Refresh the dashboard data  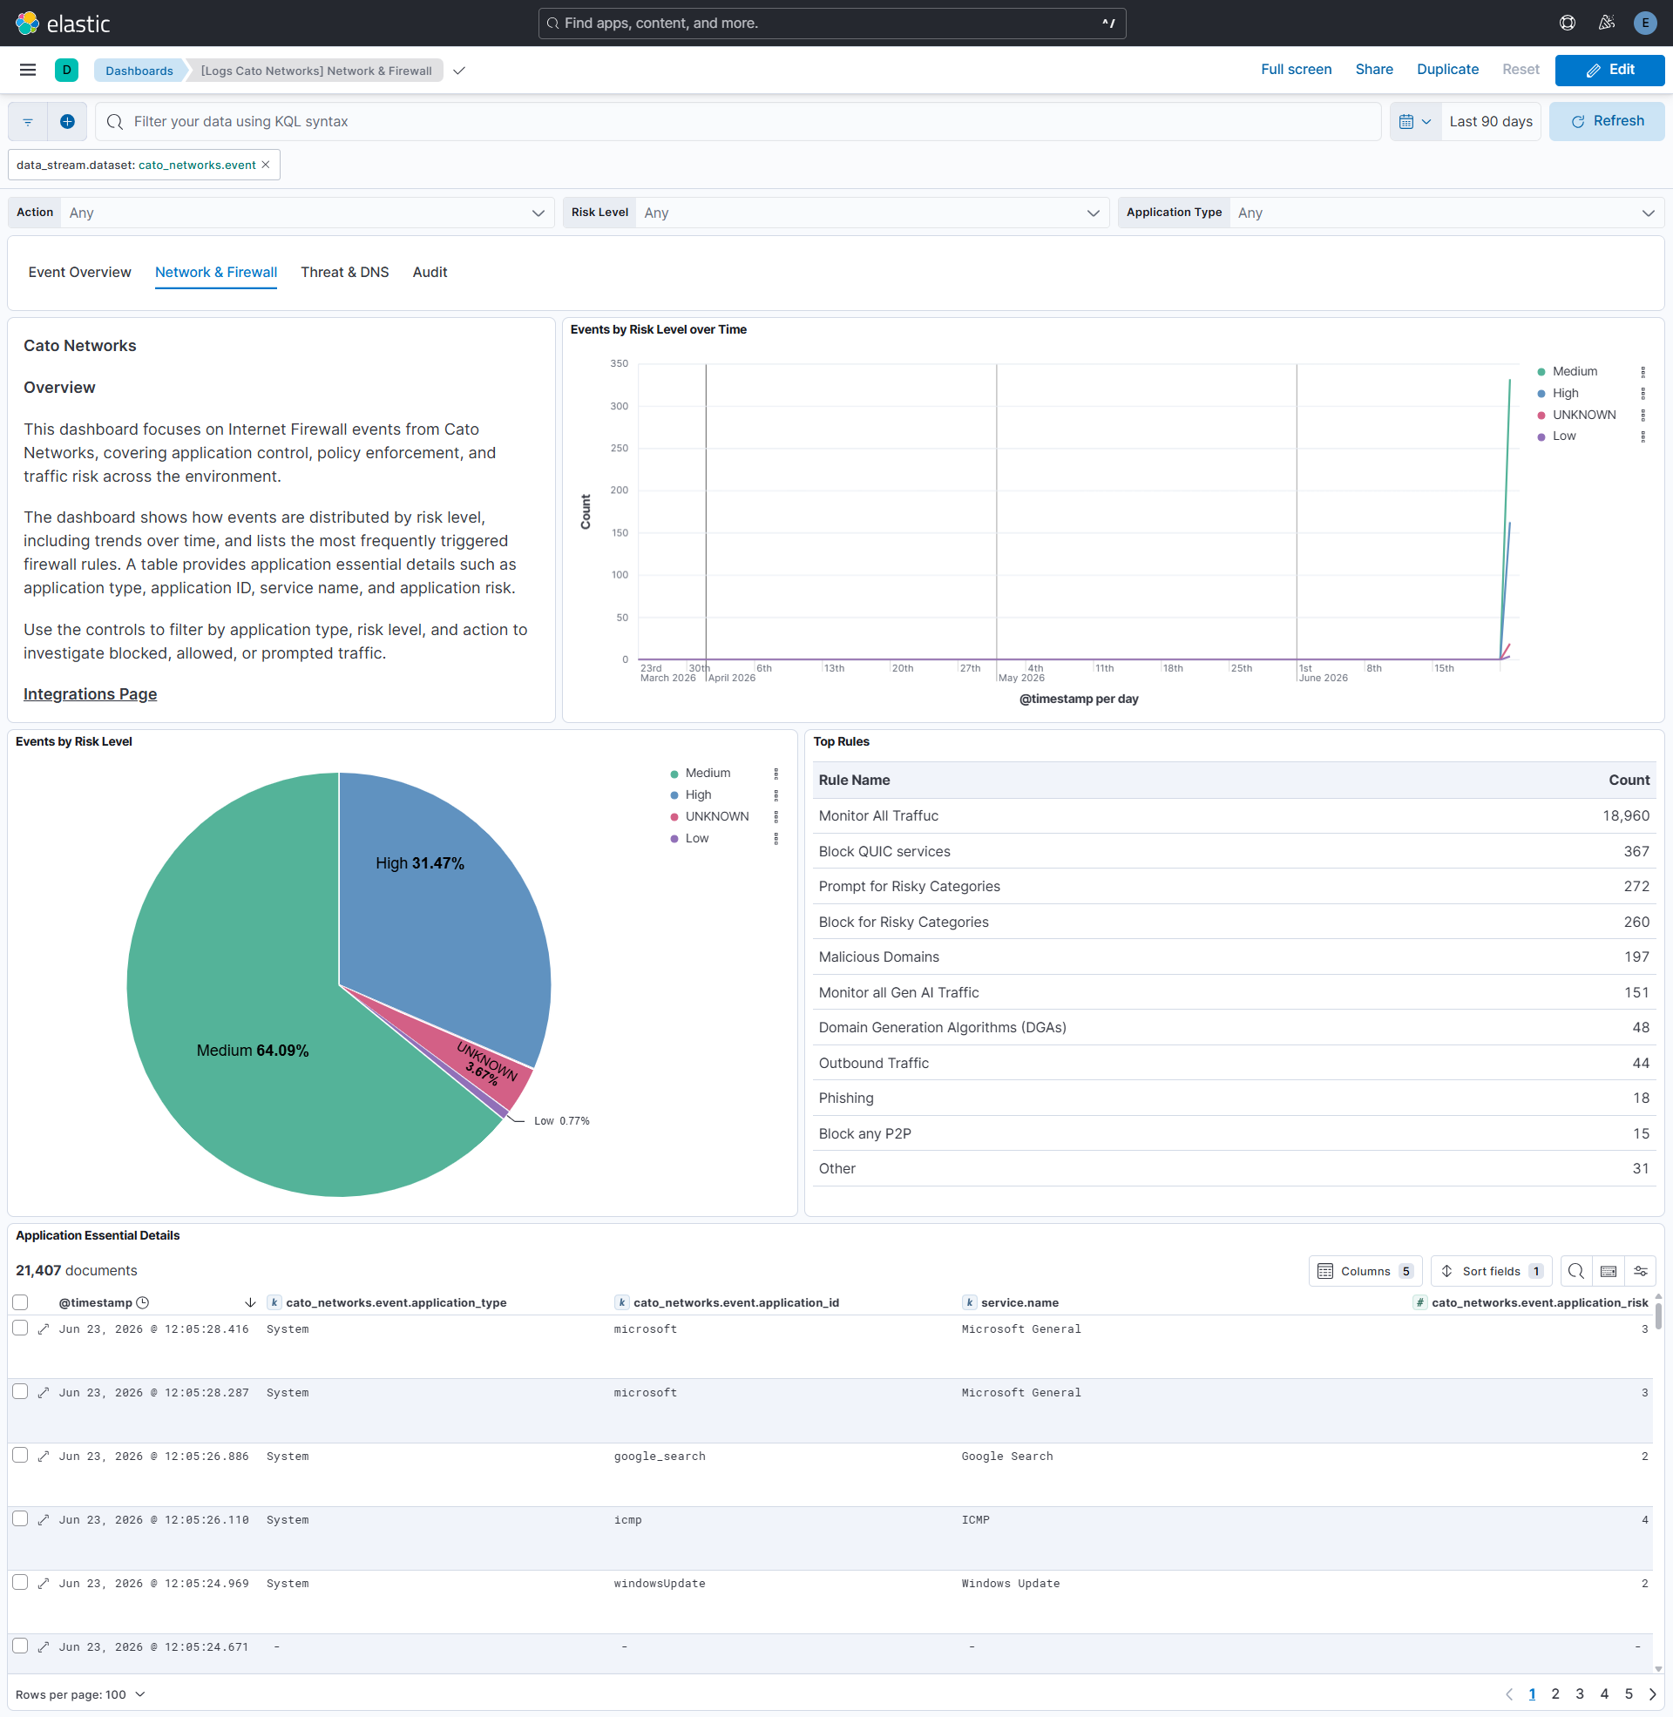[x=1607, y=121]
